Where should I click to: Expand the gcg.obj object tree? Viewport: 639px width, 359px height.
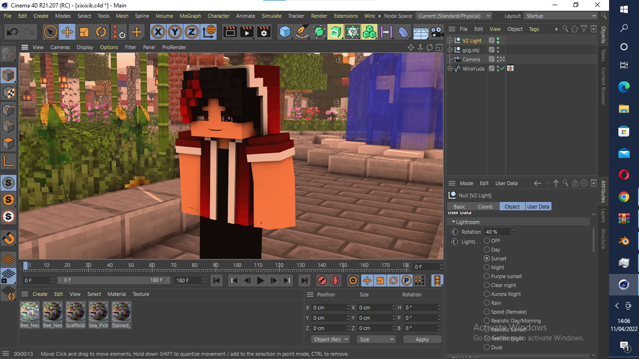point(450,50)
